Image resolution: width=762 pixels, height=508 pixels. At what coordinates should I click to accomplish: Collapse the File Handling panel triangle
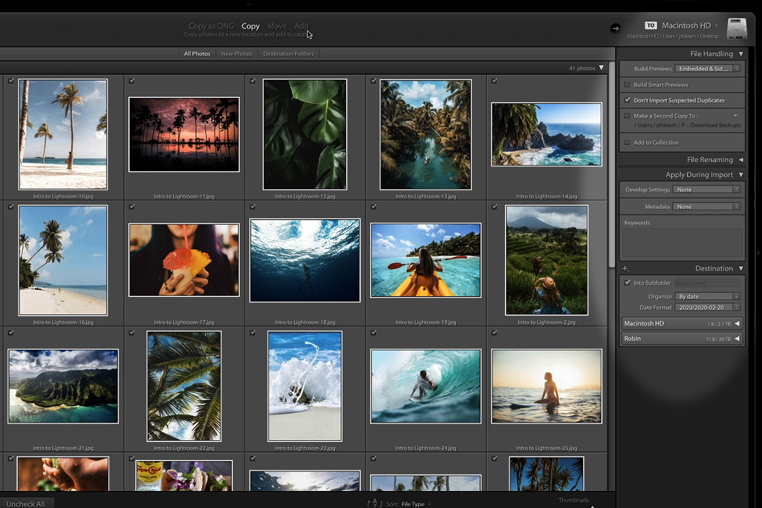pyautogui.click(x=740, y=54)
